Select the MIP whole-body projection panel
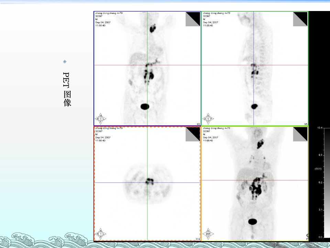 click(x=255, y=184)
